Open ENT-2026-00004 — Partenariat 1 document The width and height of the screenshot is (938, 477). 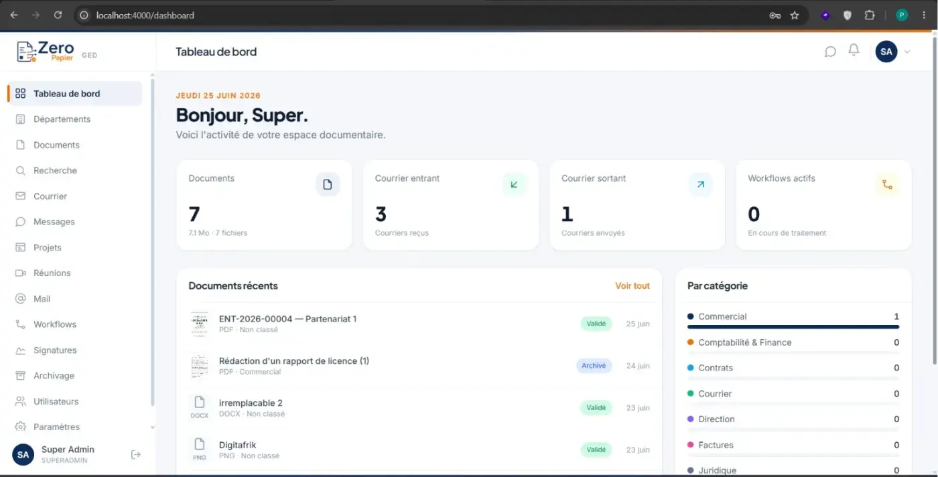287,319
